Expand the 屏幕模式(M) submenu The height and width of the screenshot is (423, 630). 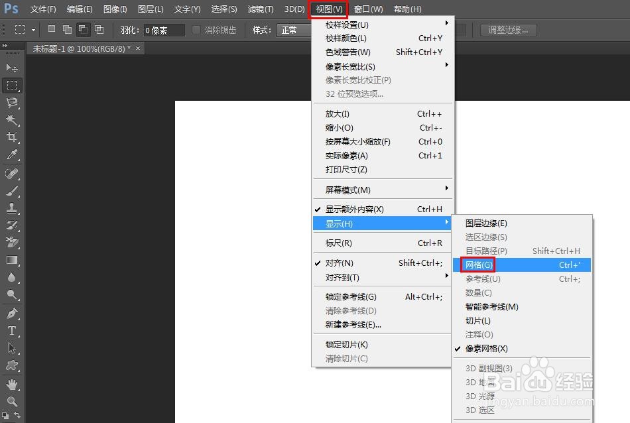tap(383, 190)
